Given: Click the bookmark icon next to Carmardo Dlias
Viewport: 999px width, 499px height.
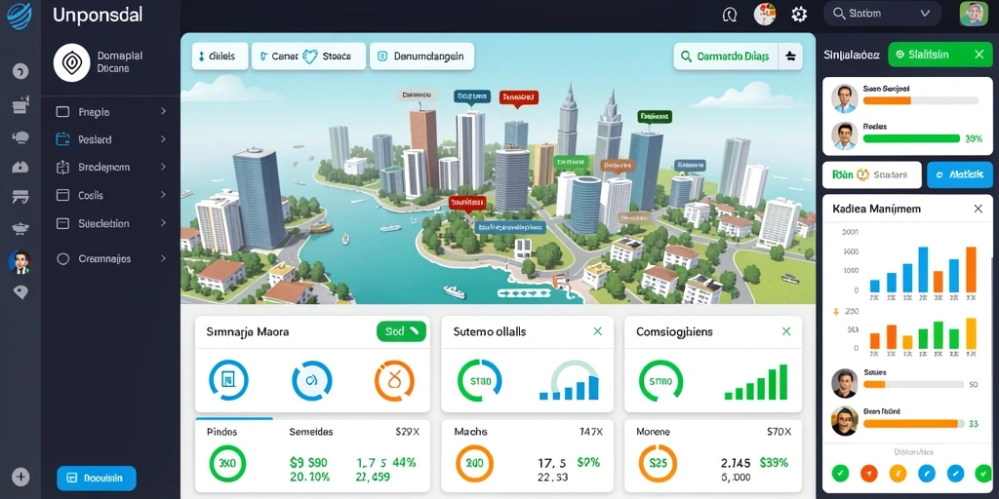Looking at the screenshot, I should pyautogui.click(x=790, y=56).
